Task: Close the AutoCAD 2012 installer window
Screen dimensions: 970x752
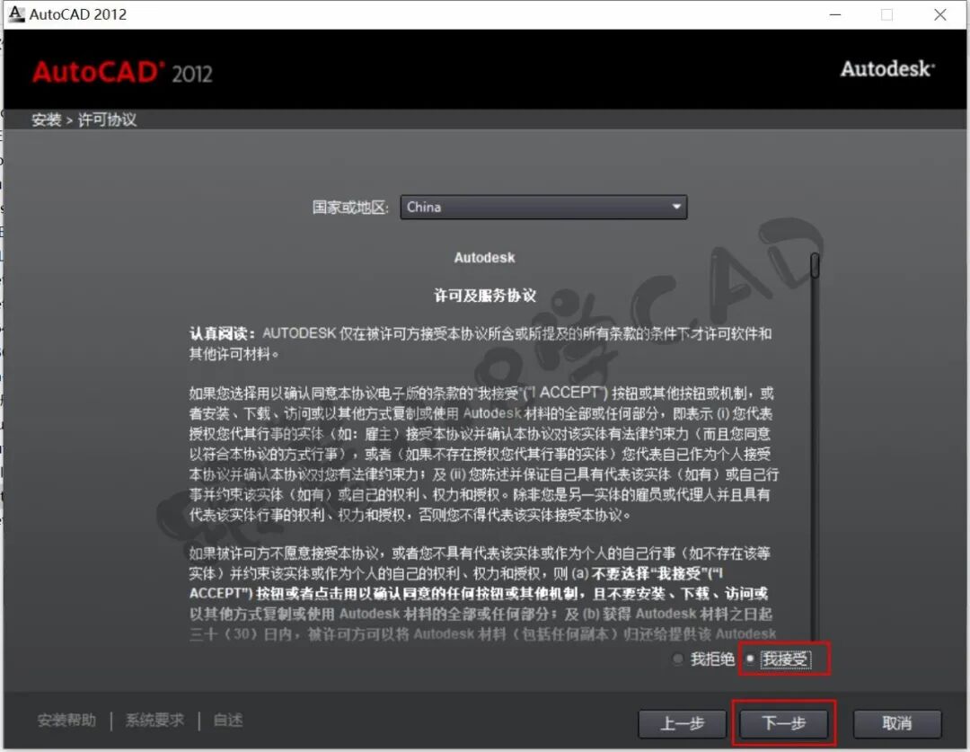Action: (939, 14)
